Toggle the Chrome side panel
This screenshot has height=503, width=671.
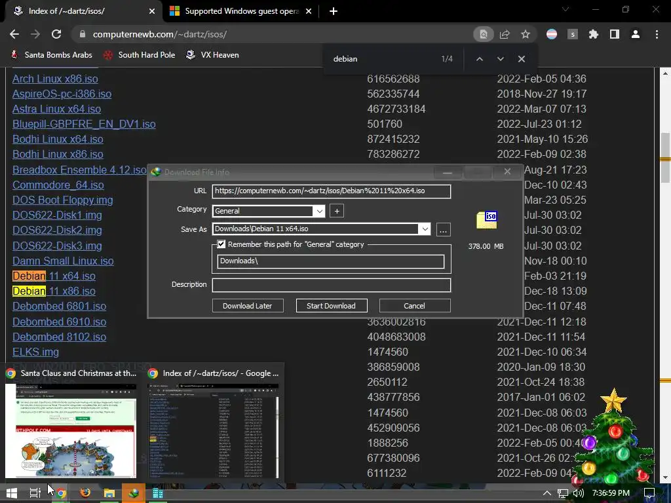(x=615, y=34)
